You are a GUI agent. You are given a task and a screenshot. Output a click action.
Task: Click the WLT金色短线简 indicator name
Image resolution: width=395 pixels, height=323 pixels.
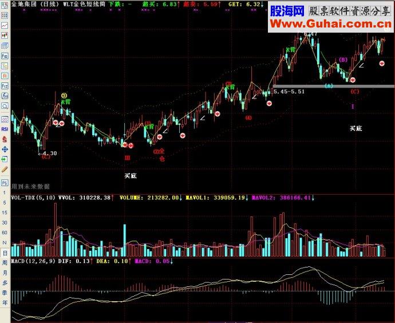[84, 4]
